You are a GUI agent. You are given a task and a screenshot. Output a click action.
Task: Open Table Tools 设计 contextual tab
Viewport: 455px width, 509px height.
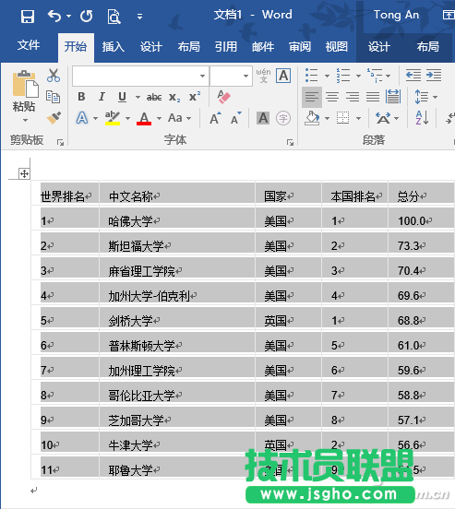(379, 47)
